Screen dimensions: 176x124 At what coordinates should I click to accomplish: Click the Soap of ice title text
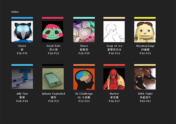point(114,46)
